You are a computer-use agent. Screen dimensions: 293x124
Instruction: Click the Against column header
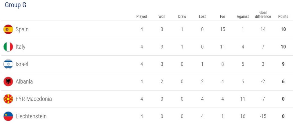[243, 17]
